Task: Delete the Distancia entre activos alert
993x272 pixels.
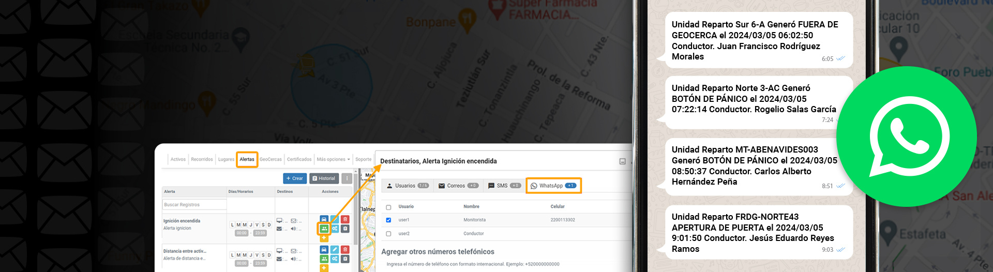Action: tap(345, 249)
